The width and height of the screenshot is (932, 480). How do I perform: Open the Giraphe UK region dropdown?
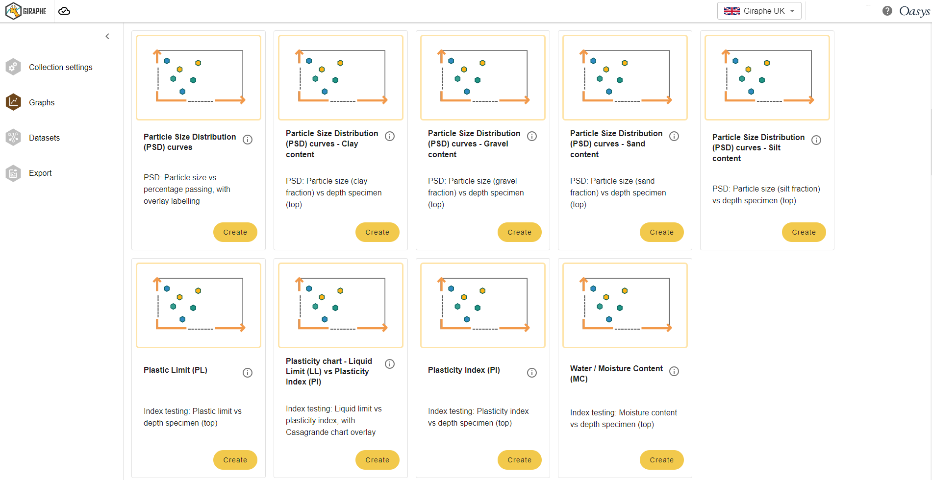click(759, 11)
